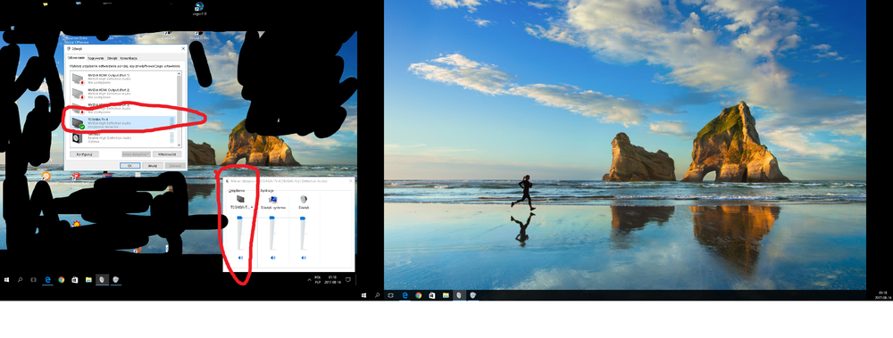Click the Właściwości button
The width and height of the screenshot is (893, 338).
168,154
